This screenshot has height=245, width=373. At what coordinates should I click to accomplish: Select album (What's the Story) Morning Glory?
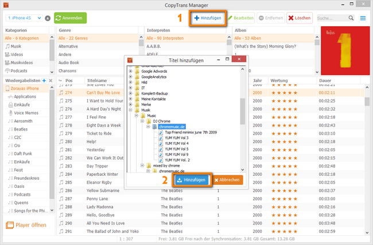274,46
